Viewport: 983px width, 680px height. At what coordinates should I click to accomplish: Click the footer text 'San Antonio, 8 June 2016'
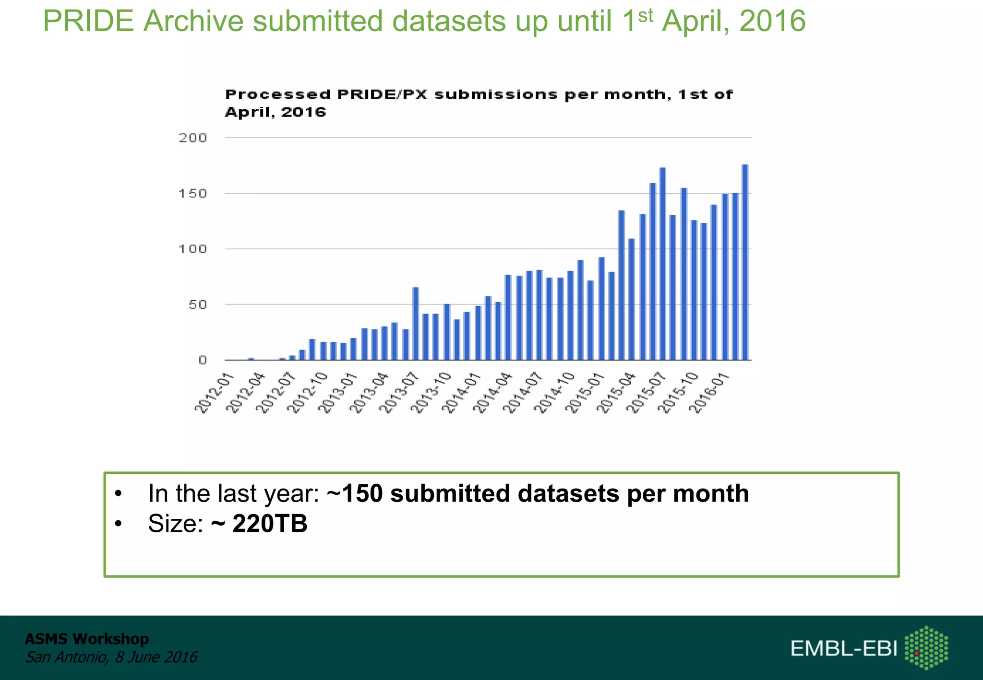[111, 657]
